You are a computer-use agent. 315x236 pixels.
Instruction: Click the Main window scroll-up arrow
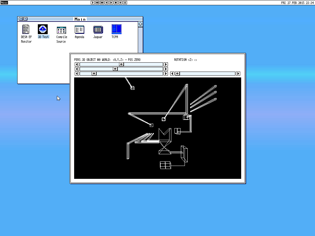[140, 24]
